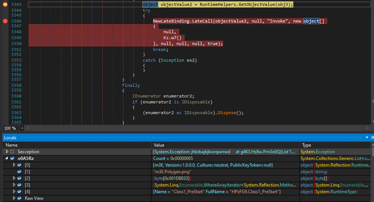Collapse the o0A5Rz list node
This screenshot has height=202, width=374.
click(x=7, y=158)
